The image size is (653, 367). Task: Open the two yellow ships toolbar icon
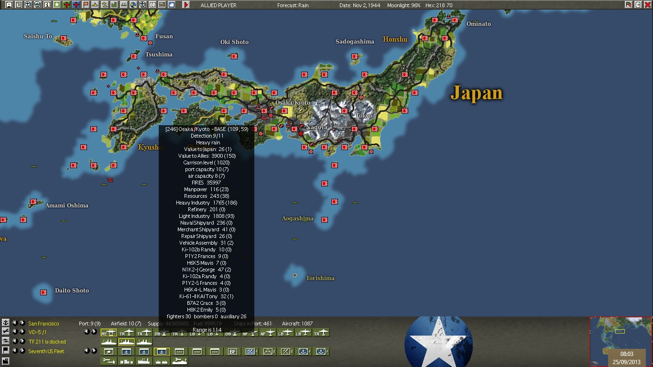(x=104, y=5)
